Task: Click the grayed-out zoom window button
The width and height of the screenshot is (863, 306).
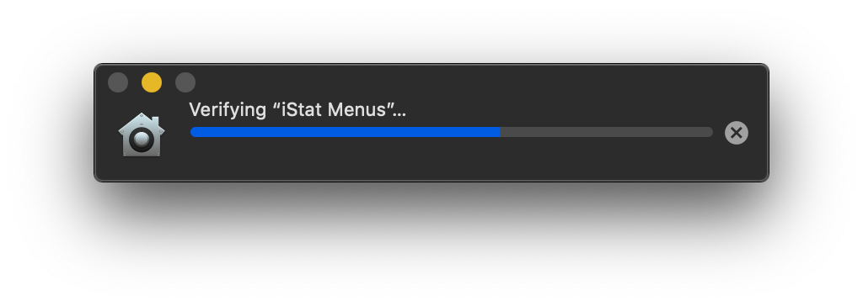Action: 185,82
